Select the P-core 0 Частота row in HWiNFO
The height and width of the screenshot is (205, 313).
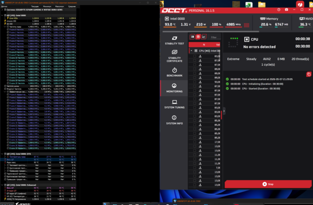click(x=41, y=29)
